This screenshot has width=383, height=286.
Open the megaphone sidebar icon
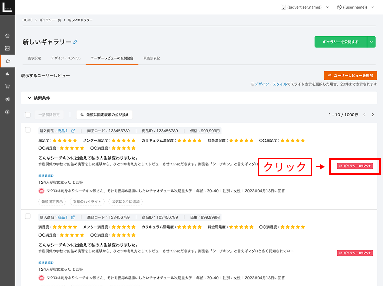click(x=7, y=99)
